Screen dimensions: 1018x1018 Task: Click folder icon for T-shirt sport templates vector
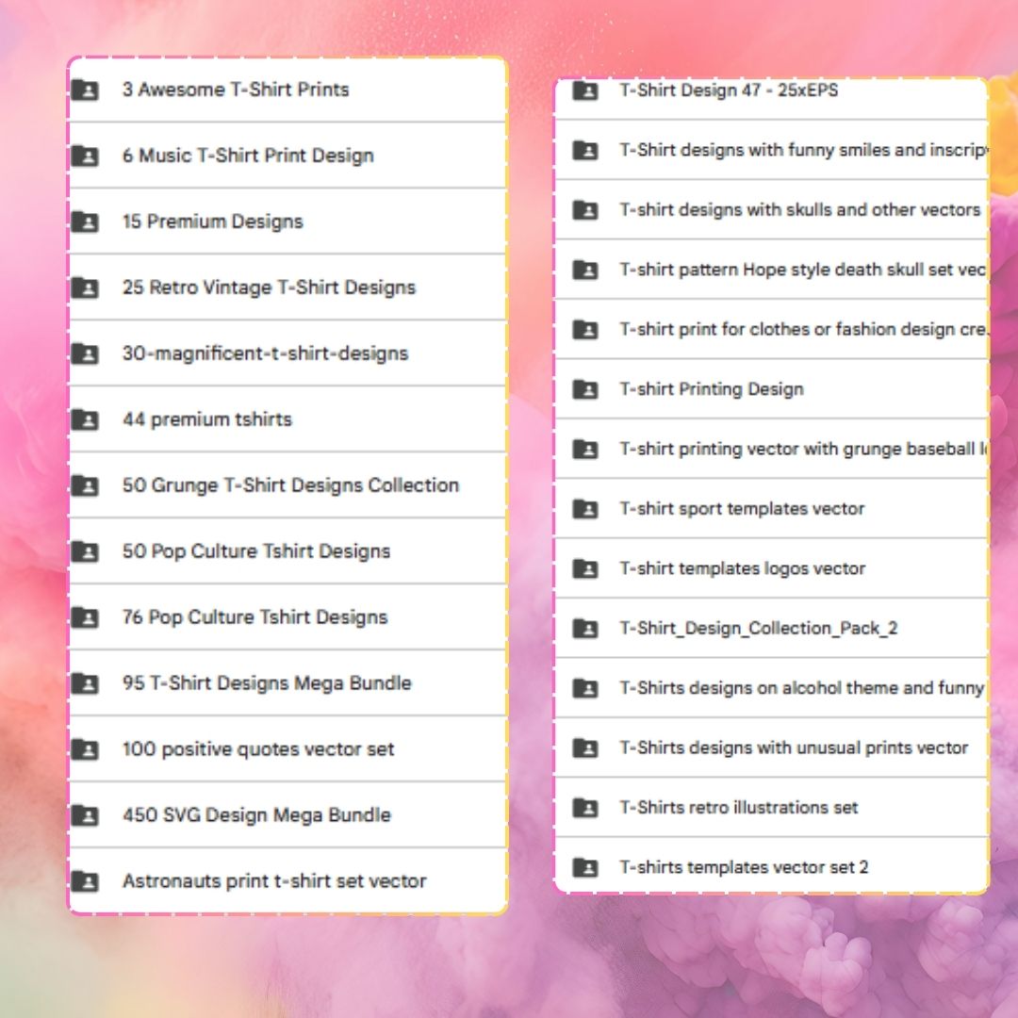pos(585,509)
